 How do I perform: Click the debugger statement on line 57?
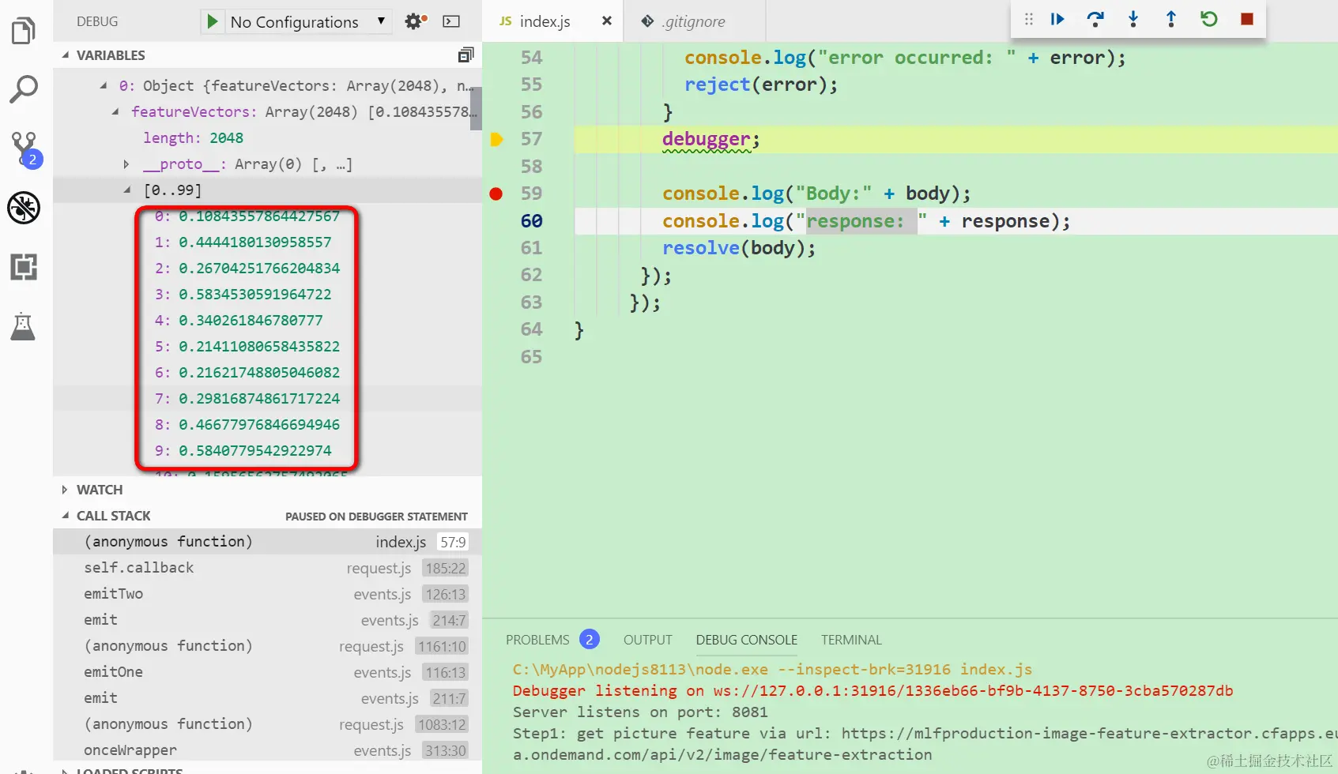(x=710, y=140)
